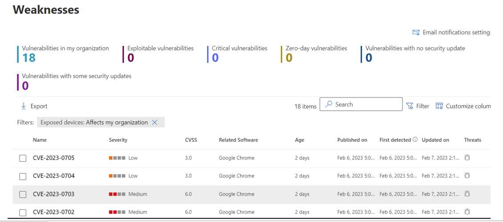Sort by the CVSS column header

point(191,140)
